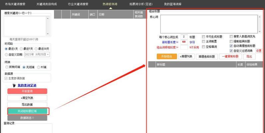This screenshot has width=265, height=133.
Task: Click the 端口 column header
Action: pos(93,14)
